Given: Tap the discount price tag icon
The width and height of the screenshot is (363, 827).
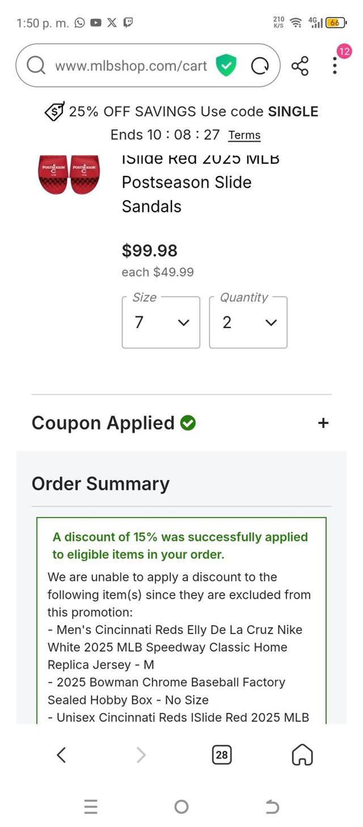Looking at the screenshot, I should [x=54, y=111].
